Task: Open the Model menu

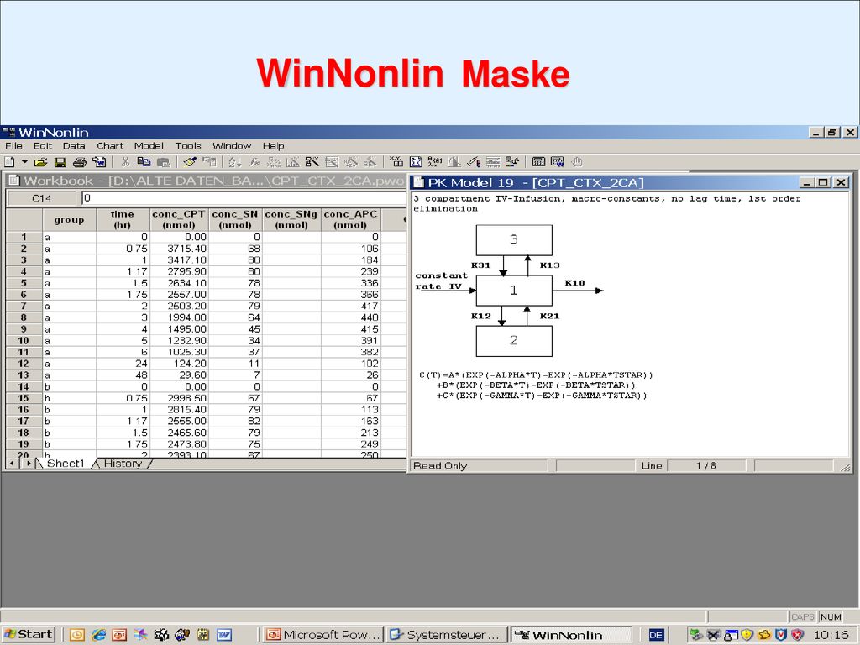Action: point(149,146)
